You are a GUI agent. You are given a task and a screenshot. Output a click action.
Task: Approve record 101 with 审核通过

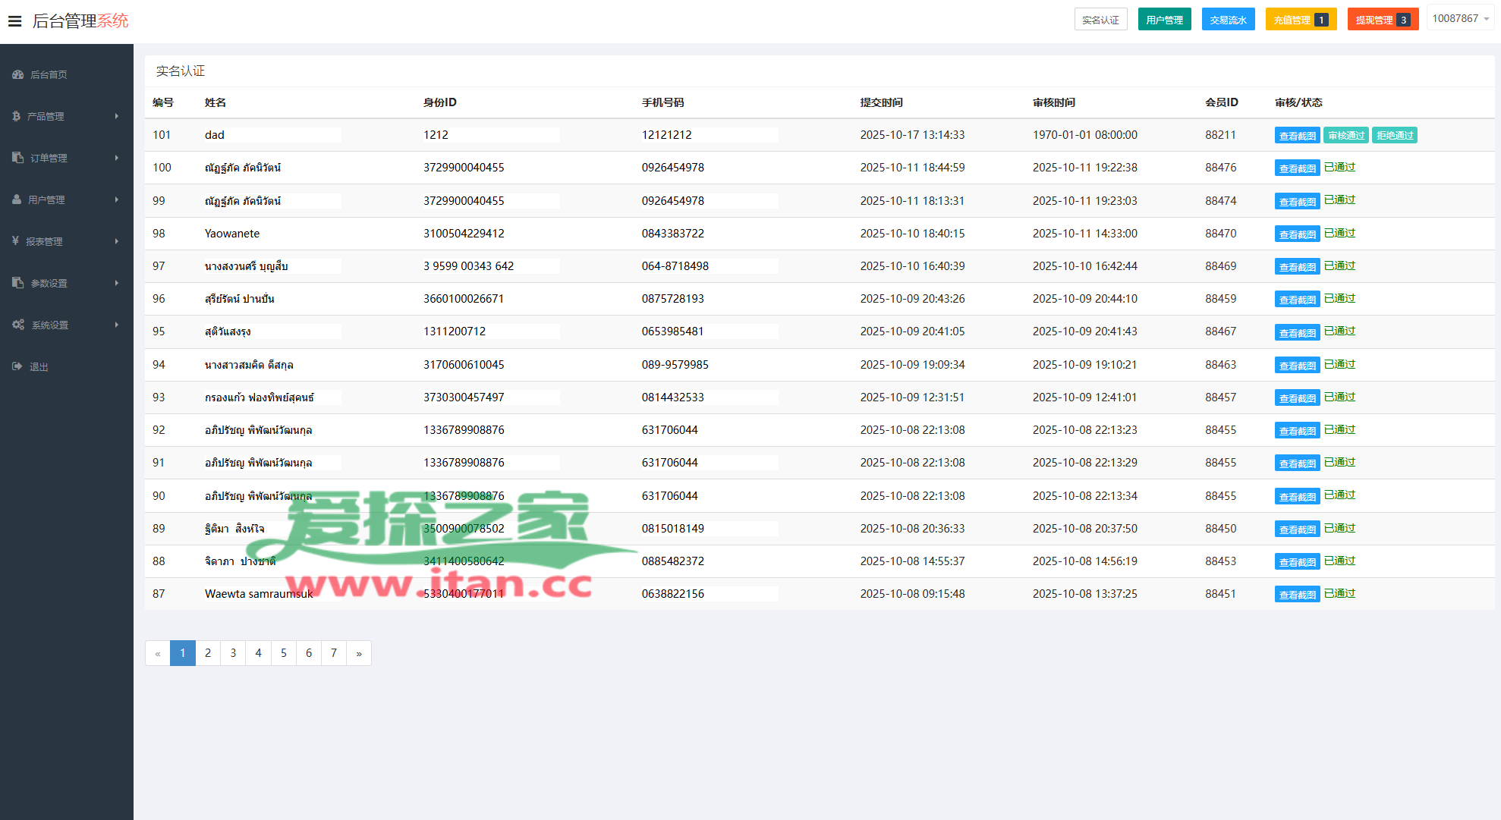click(x=1346, y=136)
